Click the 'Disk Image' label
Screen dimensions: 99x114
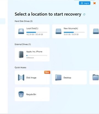click(31, 78)
